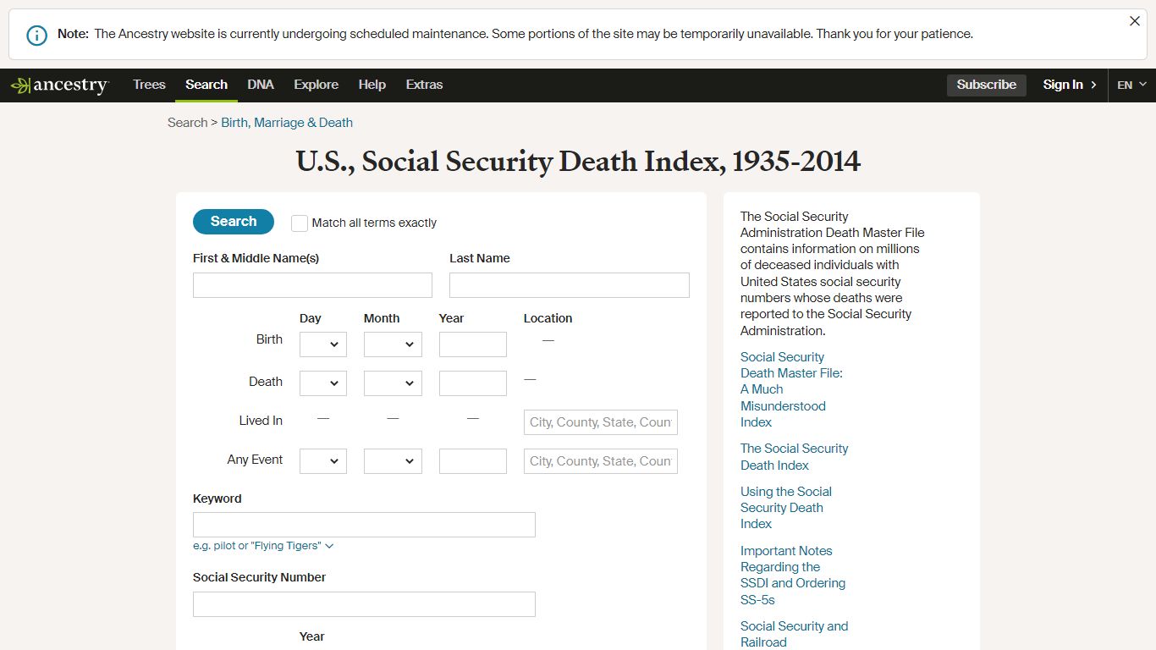Focus the First & Middle Name(s) field
Screen dimensions: 1156x650
tap(312, 285)
